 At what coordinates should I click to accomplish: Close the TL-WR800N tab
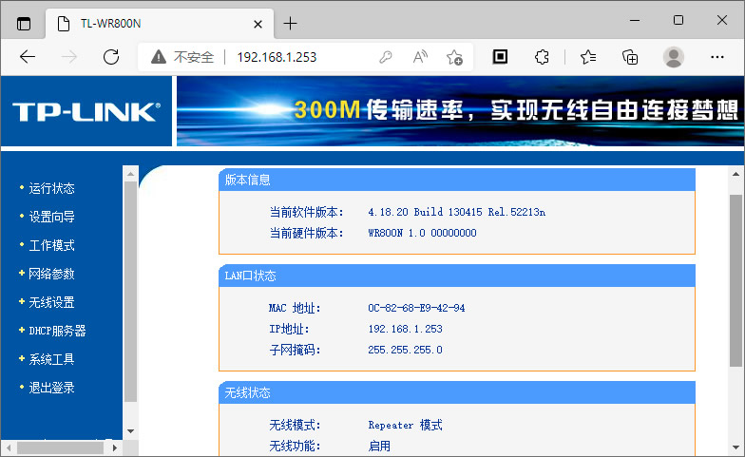[x=258, y=24]
